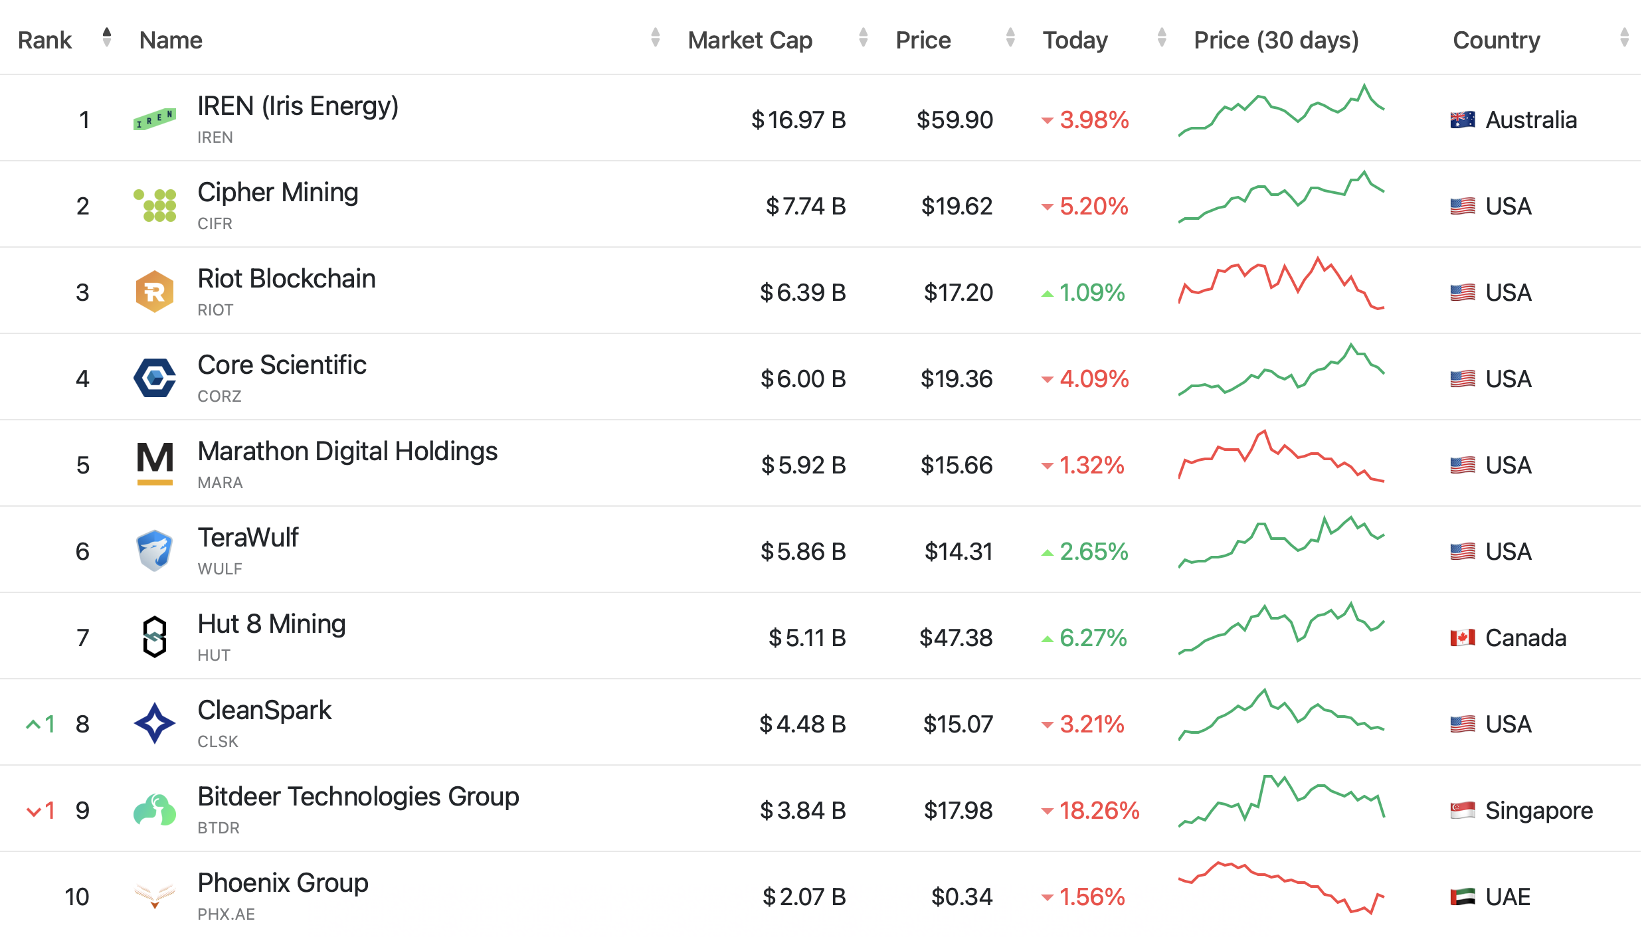The image size is (1650, 937).
Task: Open the Phoenix Group company link
Action: pos(283,883)
